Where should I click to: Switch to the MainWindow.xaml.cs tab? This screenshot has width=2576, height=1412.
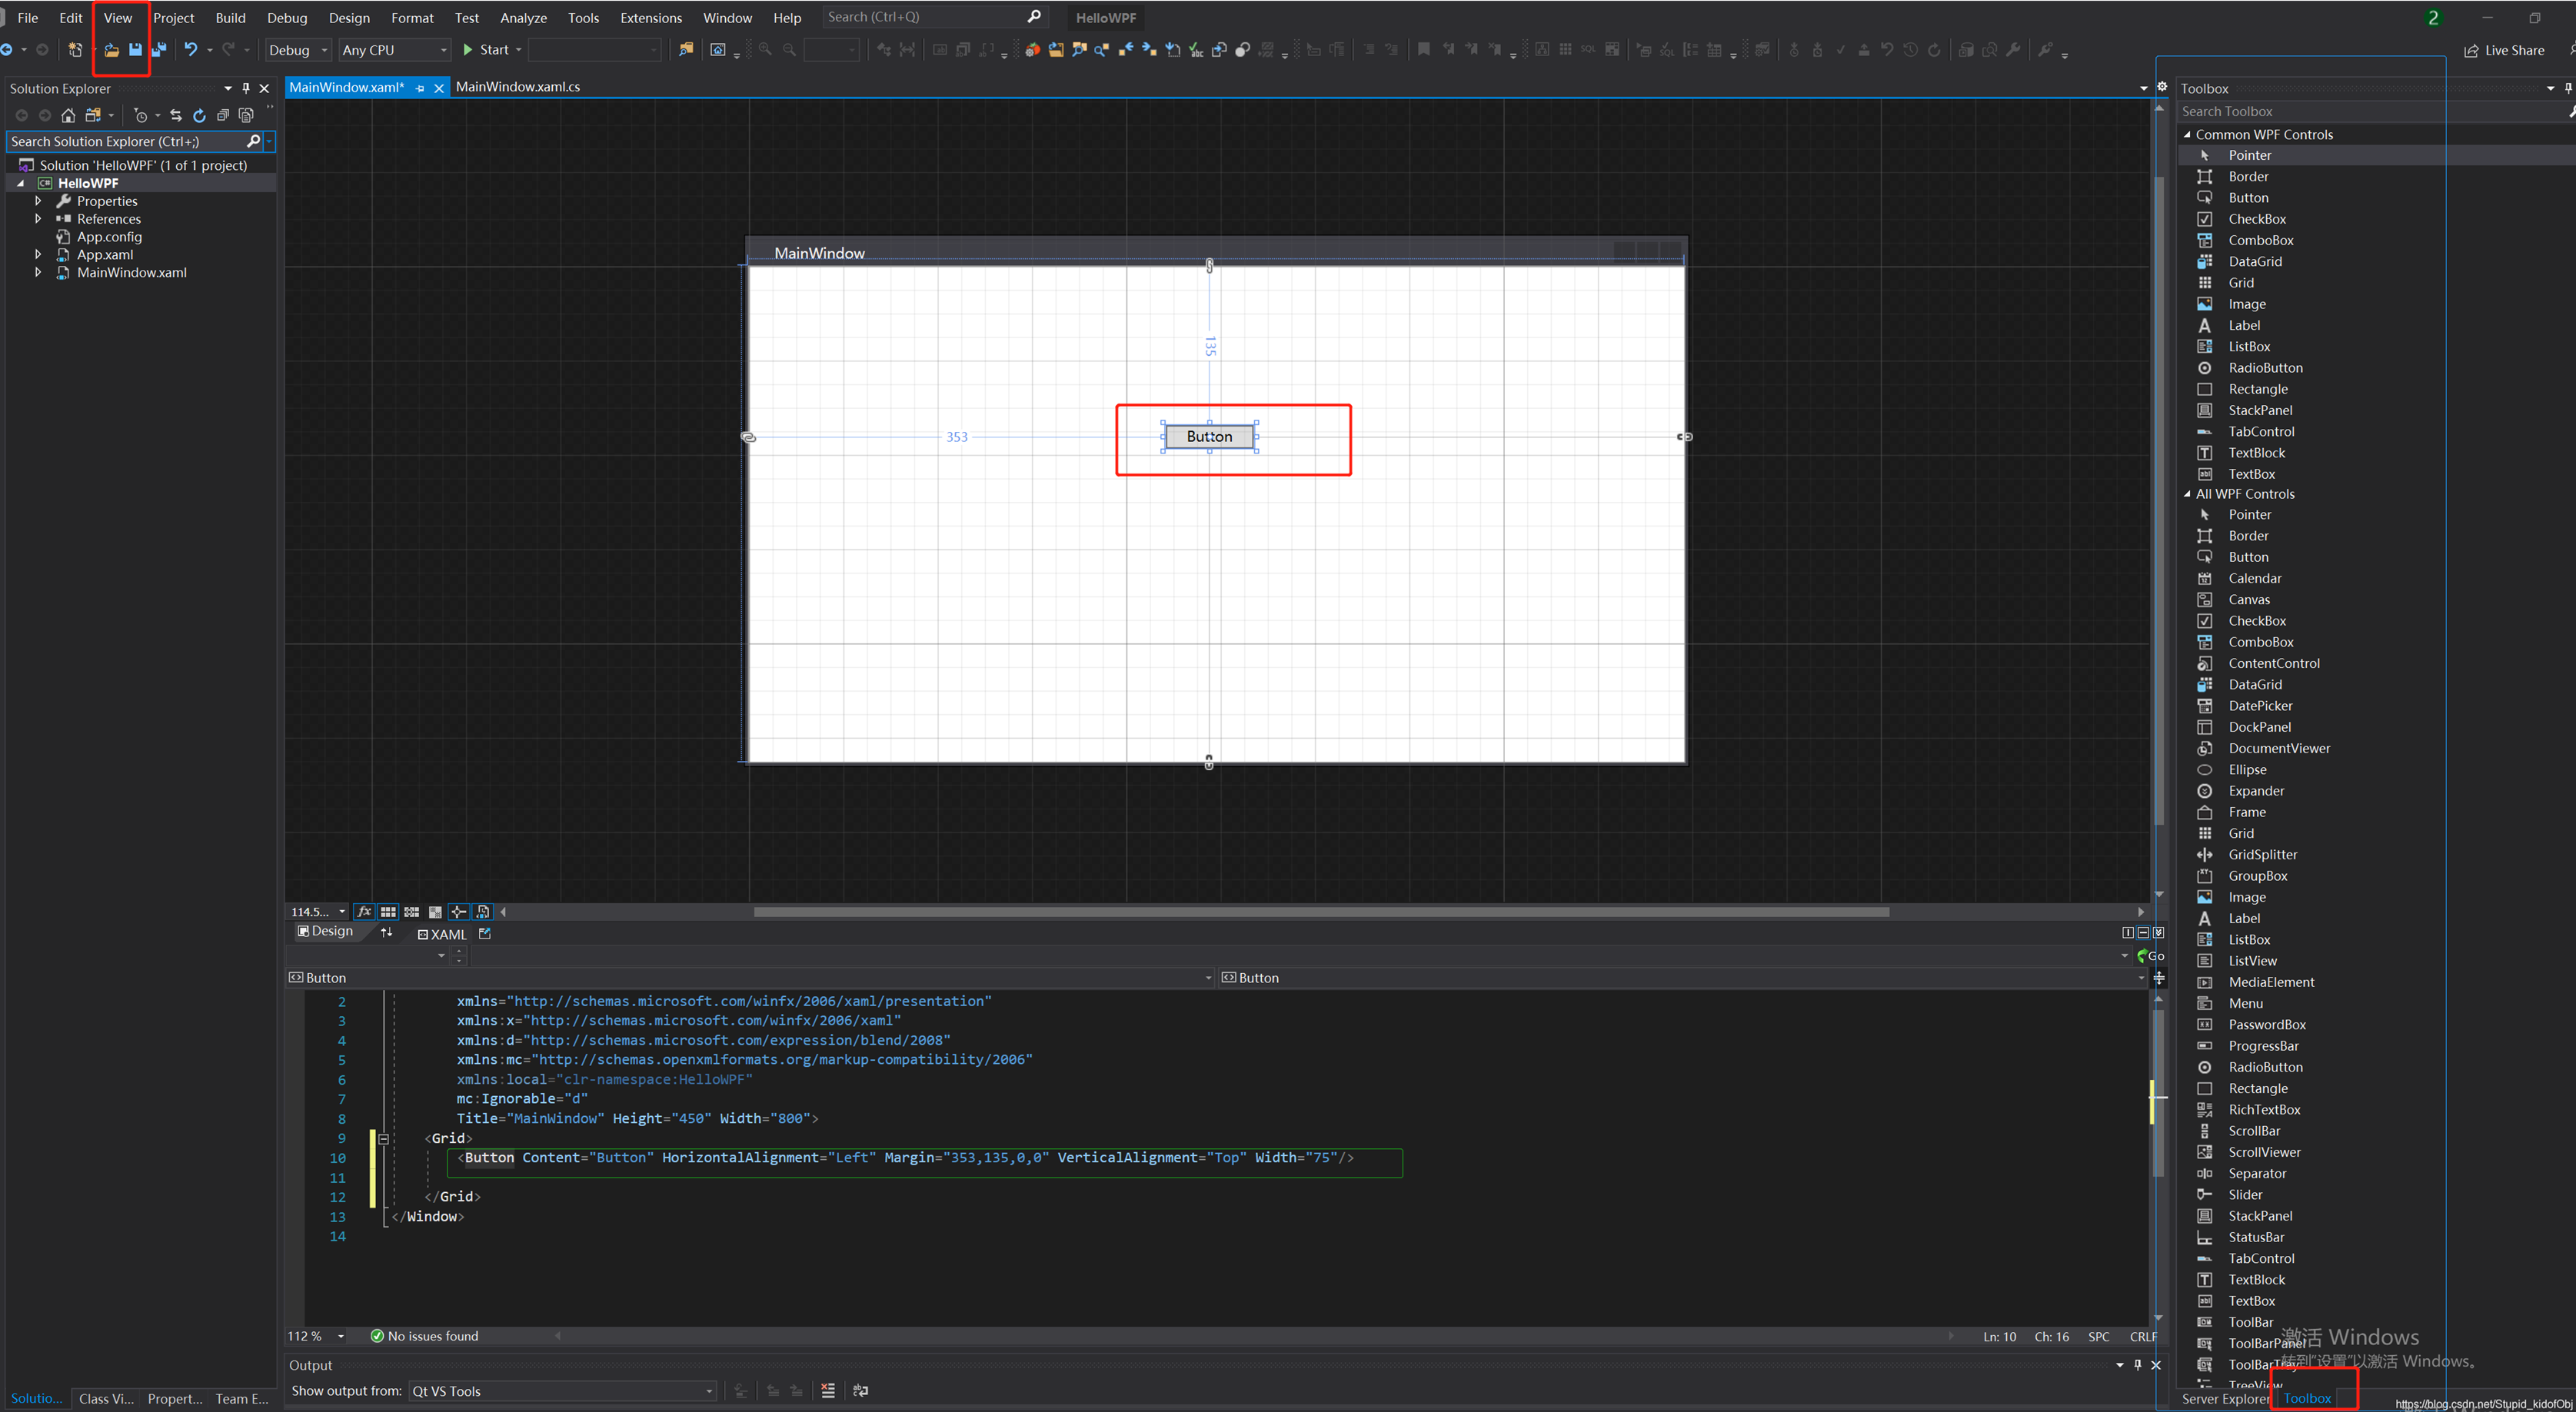point(517,87)
